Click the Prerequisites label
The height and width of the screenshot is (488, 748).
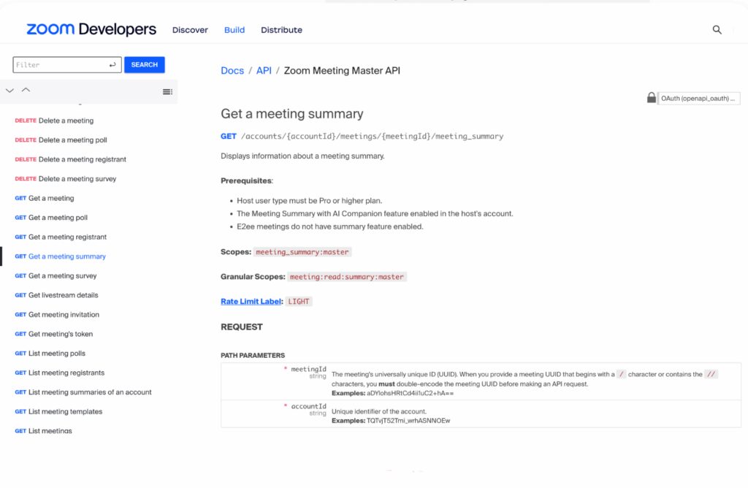coord(247,180)
